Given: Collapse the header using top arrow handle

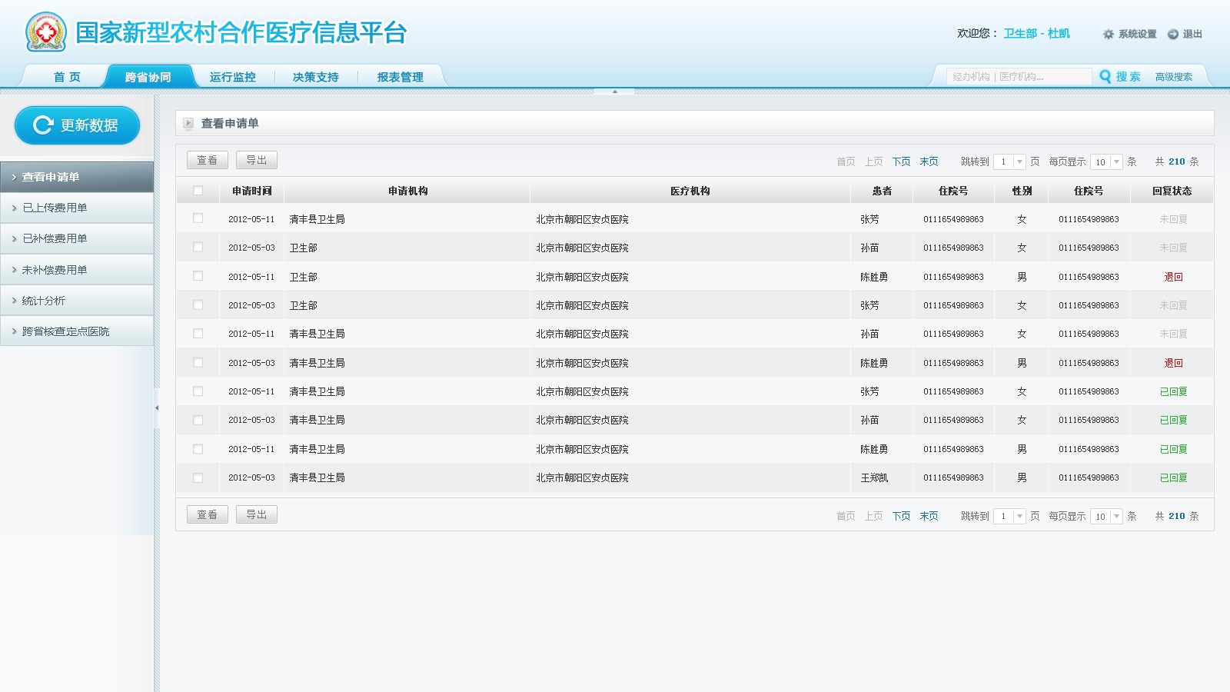Looking at the screenshot, I should [614, 91].
